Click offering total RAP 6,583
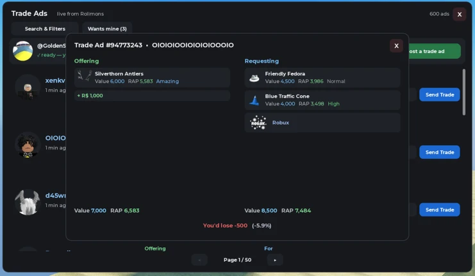 click(125, 210)
